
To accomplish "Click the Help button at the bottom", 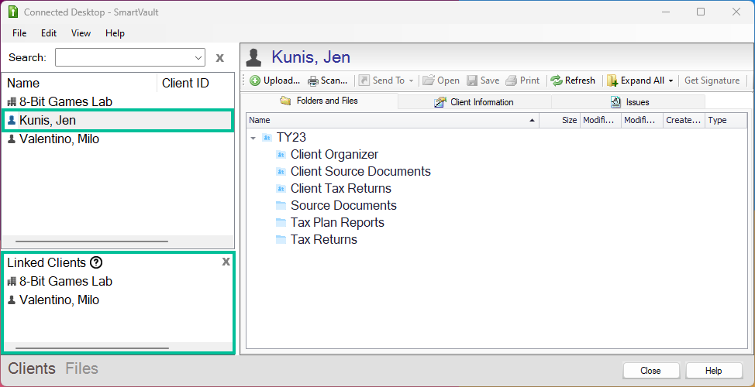I will coord(714,371).
